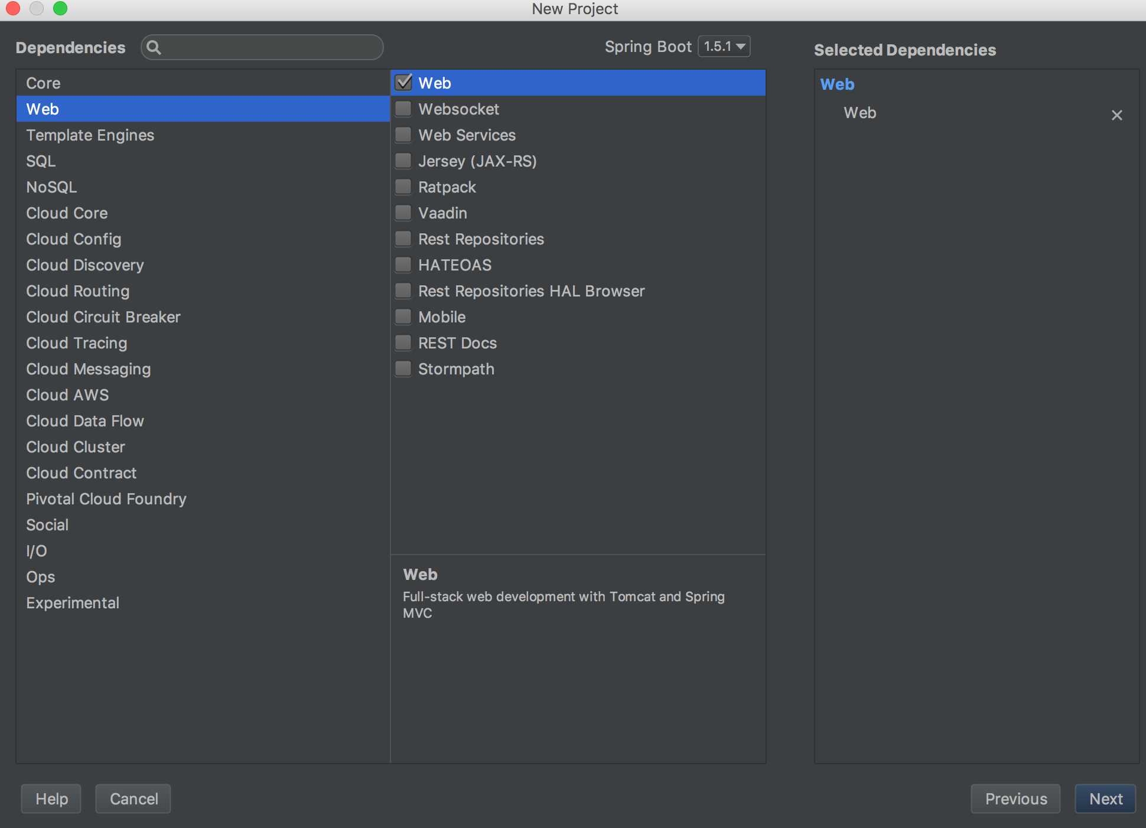The image size is (1146, 828).
Task: Enable the HATEOAS dependency
Action: [403, 265]
